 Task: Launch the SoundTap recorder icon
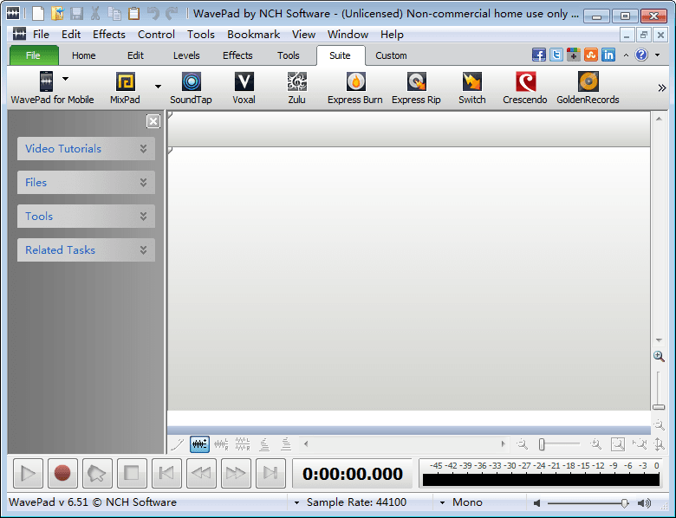coord(191,87)
